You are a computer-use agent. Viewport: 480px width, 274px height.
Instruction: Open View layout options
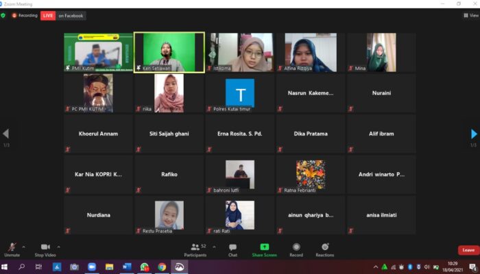(x=471, y=15)
